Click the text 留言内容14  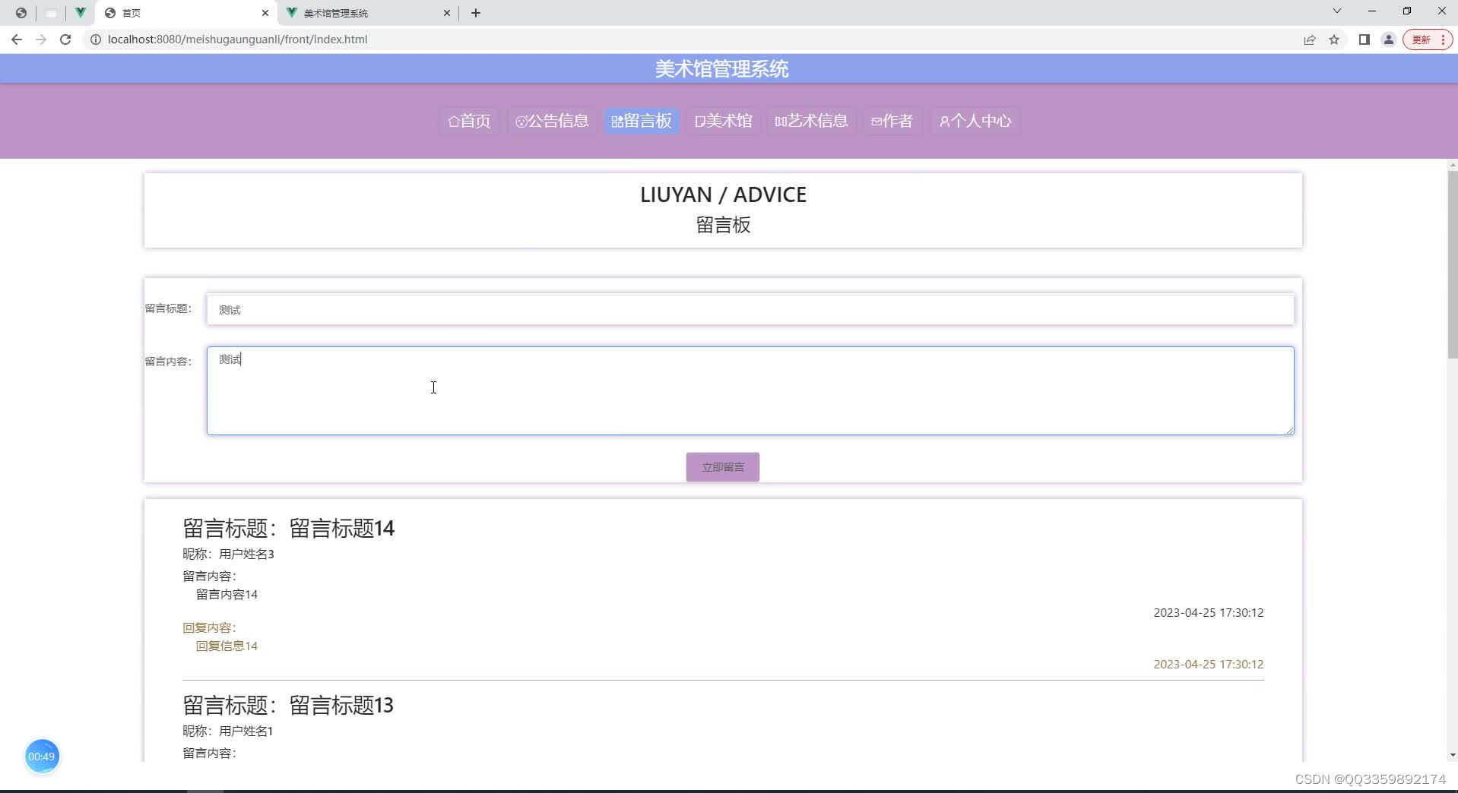click(x=227, y=594)
